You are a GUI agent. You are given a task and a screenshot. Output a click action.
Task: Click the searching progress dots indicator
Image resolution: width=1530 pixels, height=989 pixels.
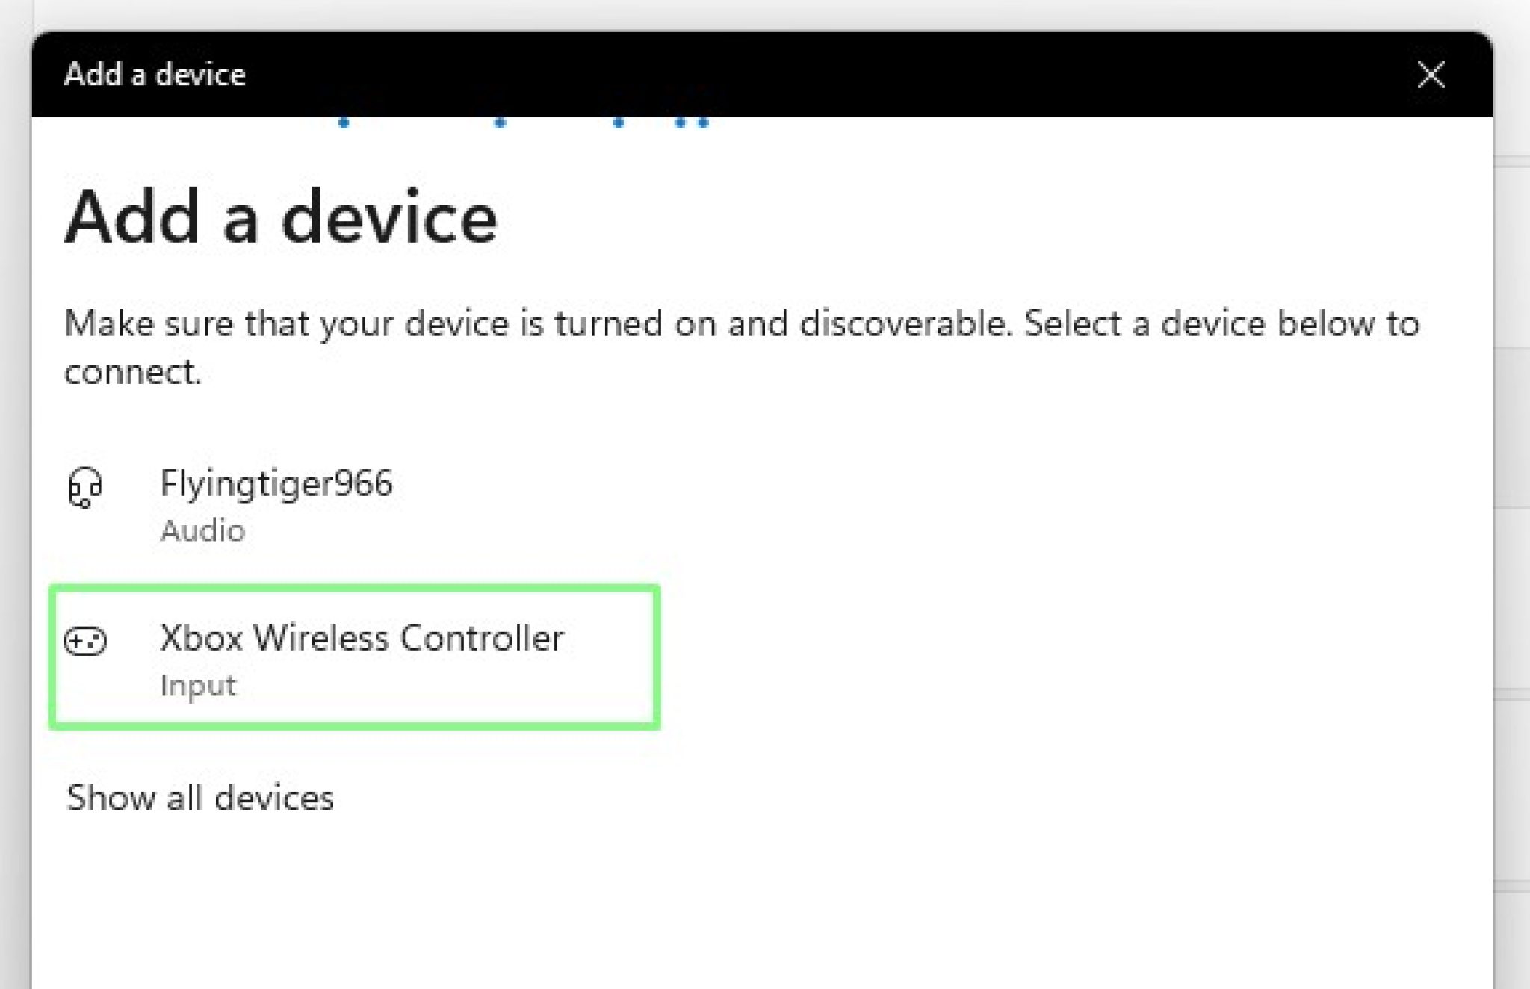point(523,123)
